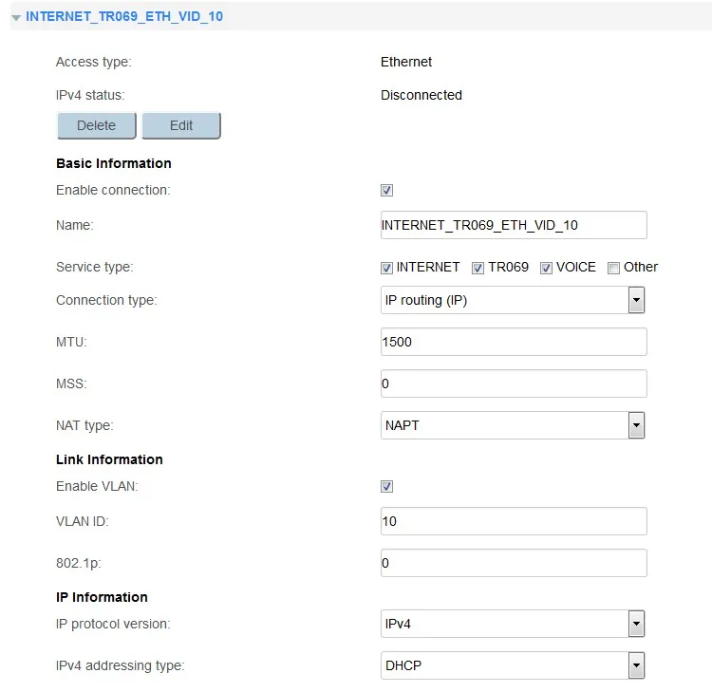The image size is (712, 692).
Task: Click the MTU input field
Action: (514, 342)
